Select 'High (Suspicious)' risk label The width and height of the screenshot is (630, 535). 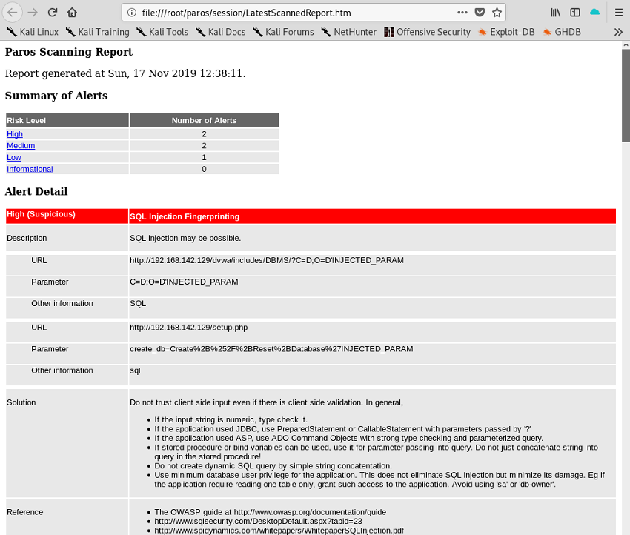click(x=41, y=214)
